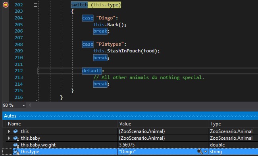Image resolution: width=258 pixels, height=156 pixels.
Task: Click the break keyword on line 210
Action: tap(100, 58)
